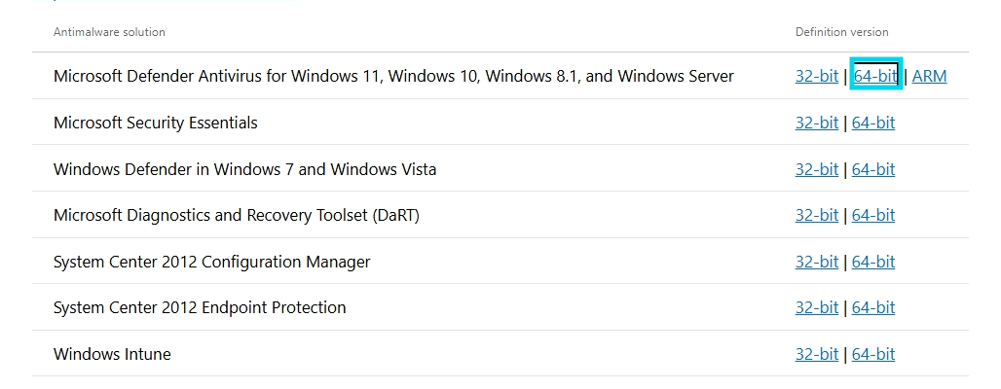Choose the 64-bit link for Windows Intune

coord(873,354)
